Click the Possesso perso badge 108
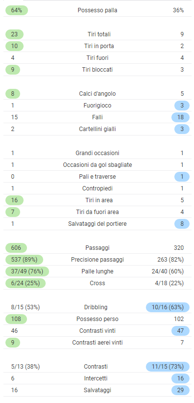Screen dimensions: 194x403 (16, 319)
